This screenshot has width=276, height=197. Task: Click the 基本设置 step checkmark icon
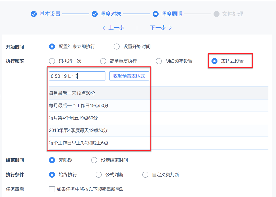34,14
